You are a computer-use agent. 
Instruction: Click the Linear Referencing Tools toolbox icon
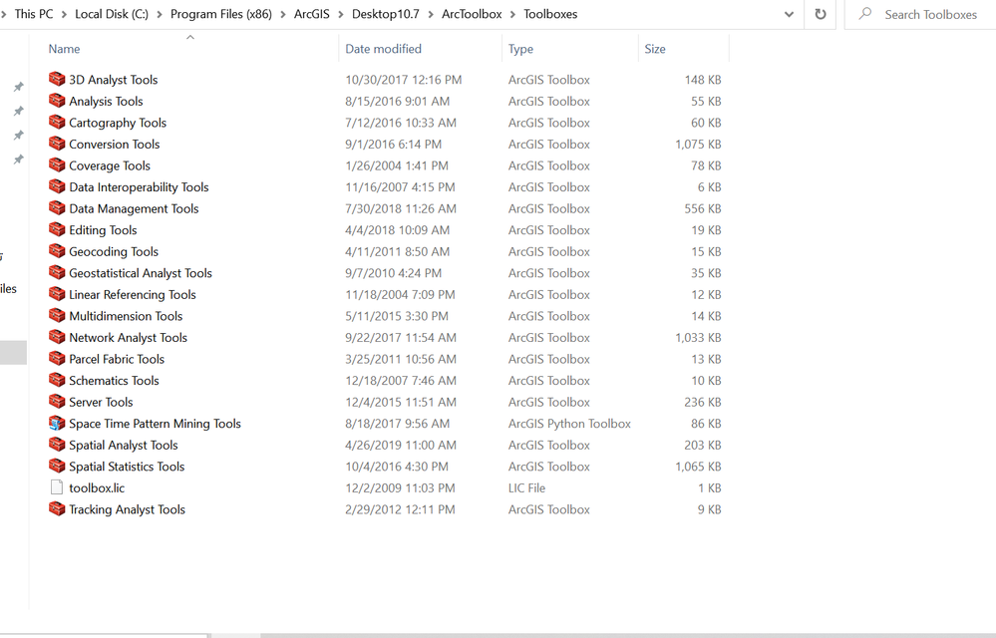pos(57,294)
